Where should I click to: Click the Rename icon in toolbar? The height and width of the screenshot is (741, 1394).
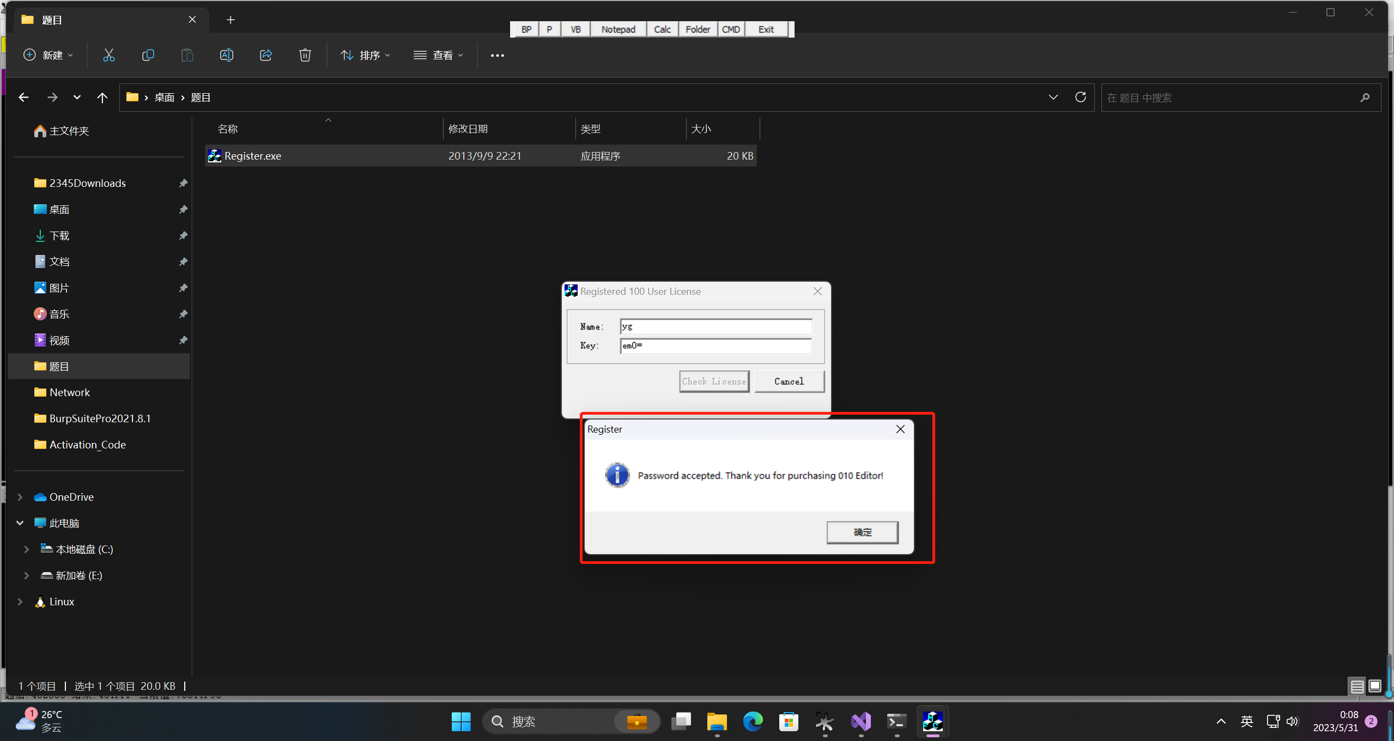(226, 55)
